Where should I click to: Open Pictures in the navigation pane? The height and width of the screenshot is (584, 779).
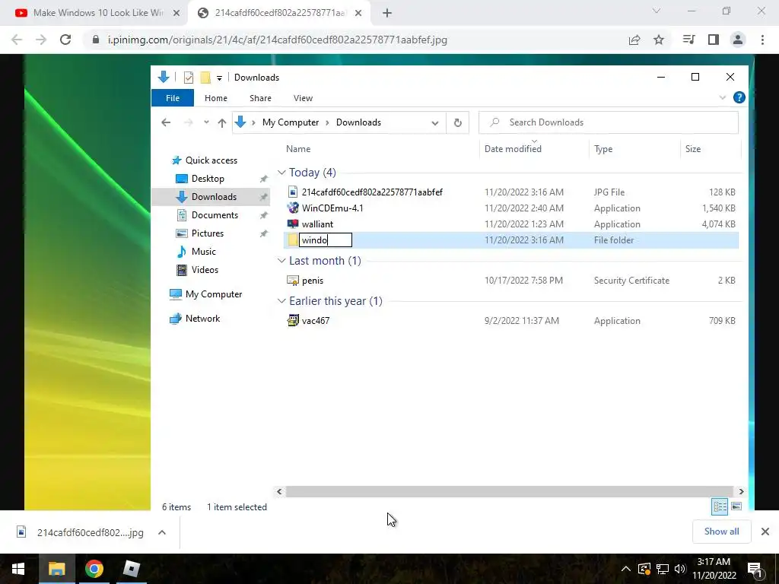(207, 233)
